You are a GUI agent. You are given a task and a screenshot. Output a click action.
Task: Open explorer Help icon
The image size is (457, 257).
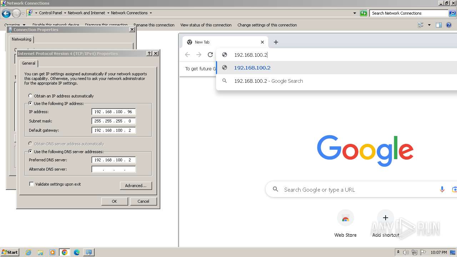[449, 25]
